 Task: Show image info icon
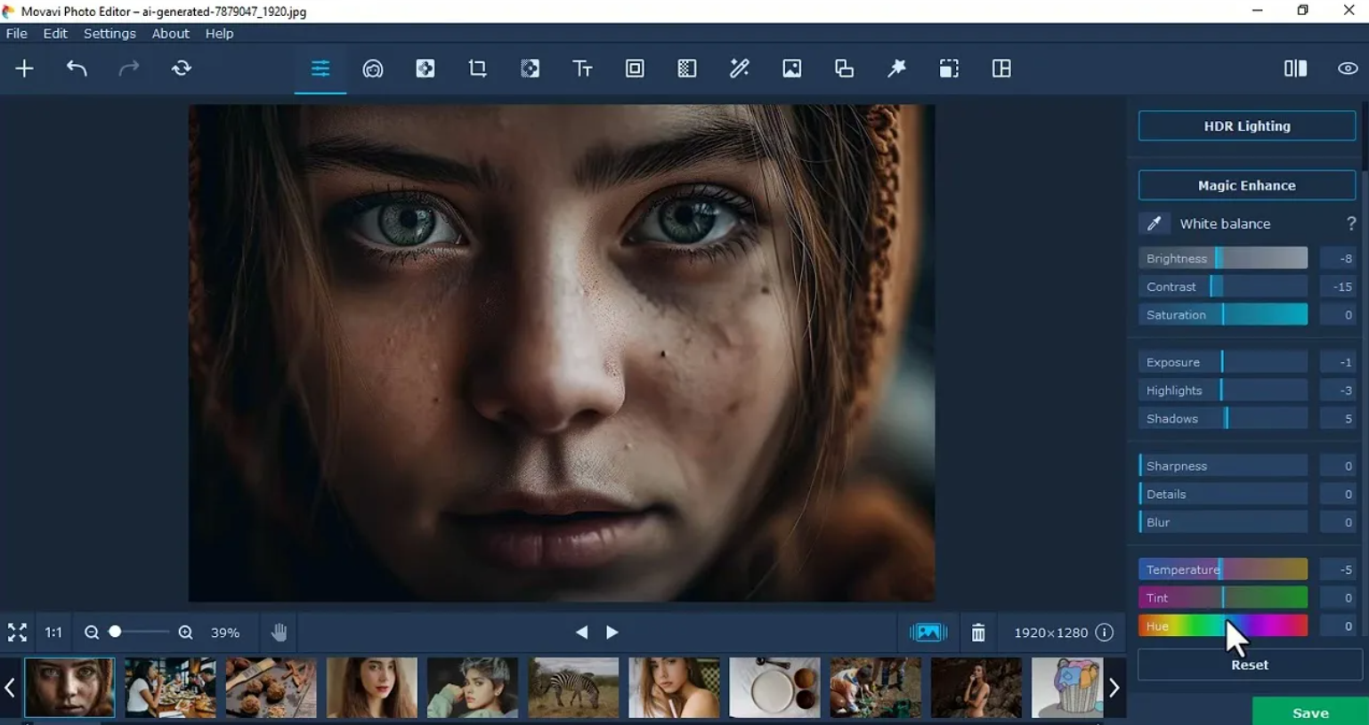pyautogui.click(x=1105, y=632)
